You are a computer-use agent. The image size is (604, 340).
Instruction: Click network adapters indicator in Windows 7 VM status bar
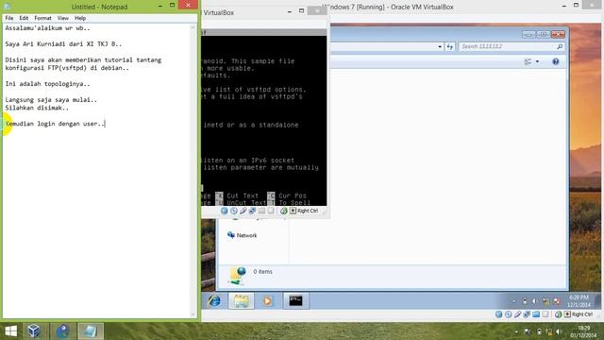pyautogui.click(x=527, y=314)
